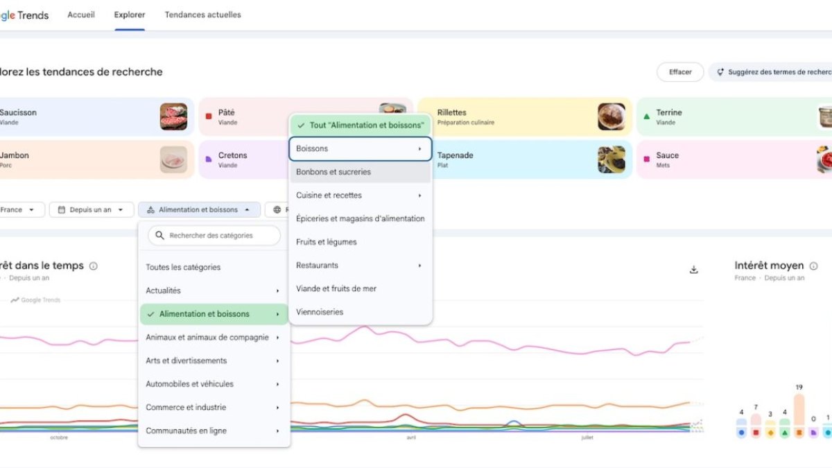The image size is (832, 468).
Task: Collapse the Alimentation et boissons category dropdown
Action: [x=200, y=209]
